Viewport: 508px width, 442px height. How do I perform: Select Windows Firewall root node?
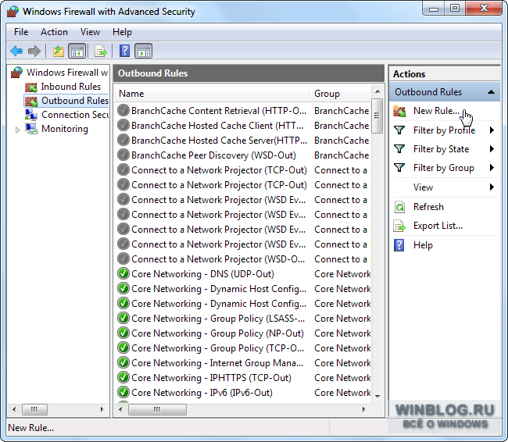[67, 72]
